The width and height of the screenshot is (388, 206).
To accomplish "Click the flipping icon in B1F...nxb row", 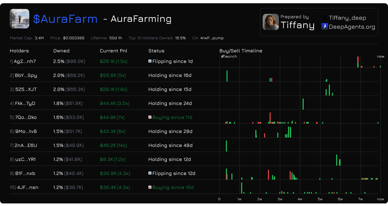I will [150, 173].
